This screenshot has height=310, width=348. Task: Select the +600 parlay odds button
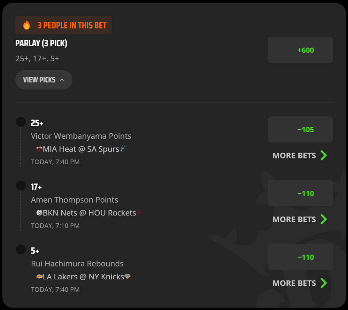pyautogui.click(x=300, y=50)
